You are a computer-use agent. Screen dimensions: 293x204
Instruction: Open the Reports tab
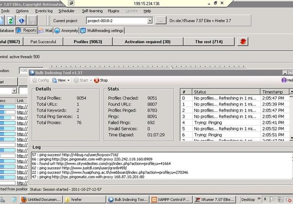pyautogui.click(x=26, y=30)
